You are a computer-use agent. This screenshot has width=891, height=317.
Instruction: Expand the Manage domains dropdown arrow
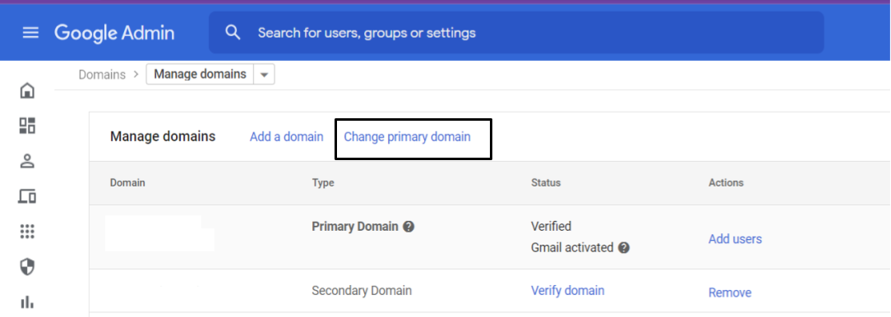264,75
